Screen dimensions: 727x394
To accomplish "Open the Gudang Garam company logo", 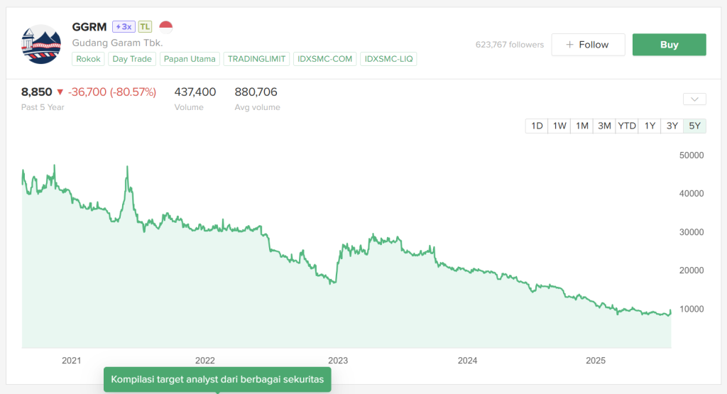I will tap(41, 44).
